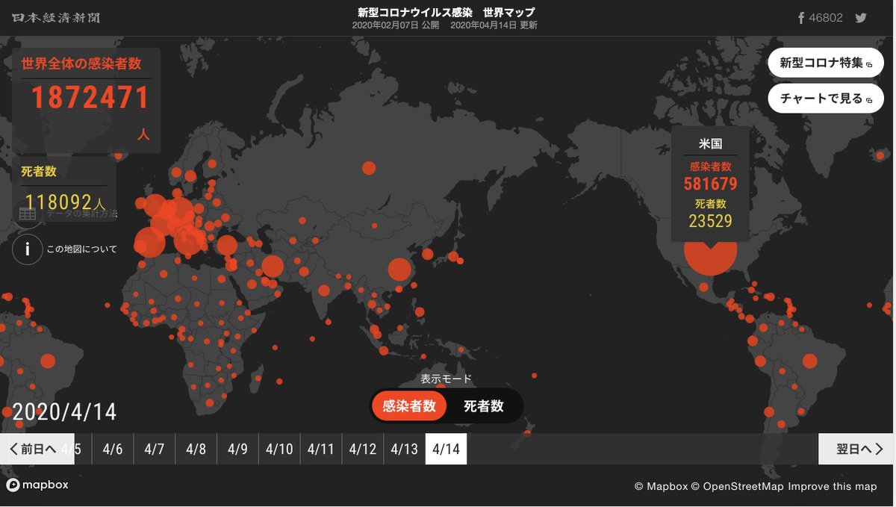Go to next day with 翌日へ
896x507 pixels.
click(x=856, y=449)
